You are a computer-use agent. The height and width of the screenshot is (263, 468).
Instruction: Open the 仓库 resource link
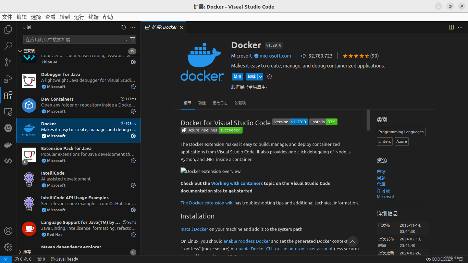pos(381,184)
